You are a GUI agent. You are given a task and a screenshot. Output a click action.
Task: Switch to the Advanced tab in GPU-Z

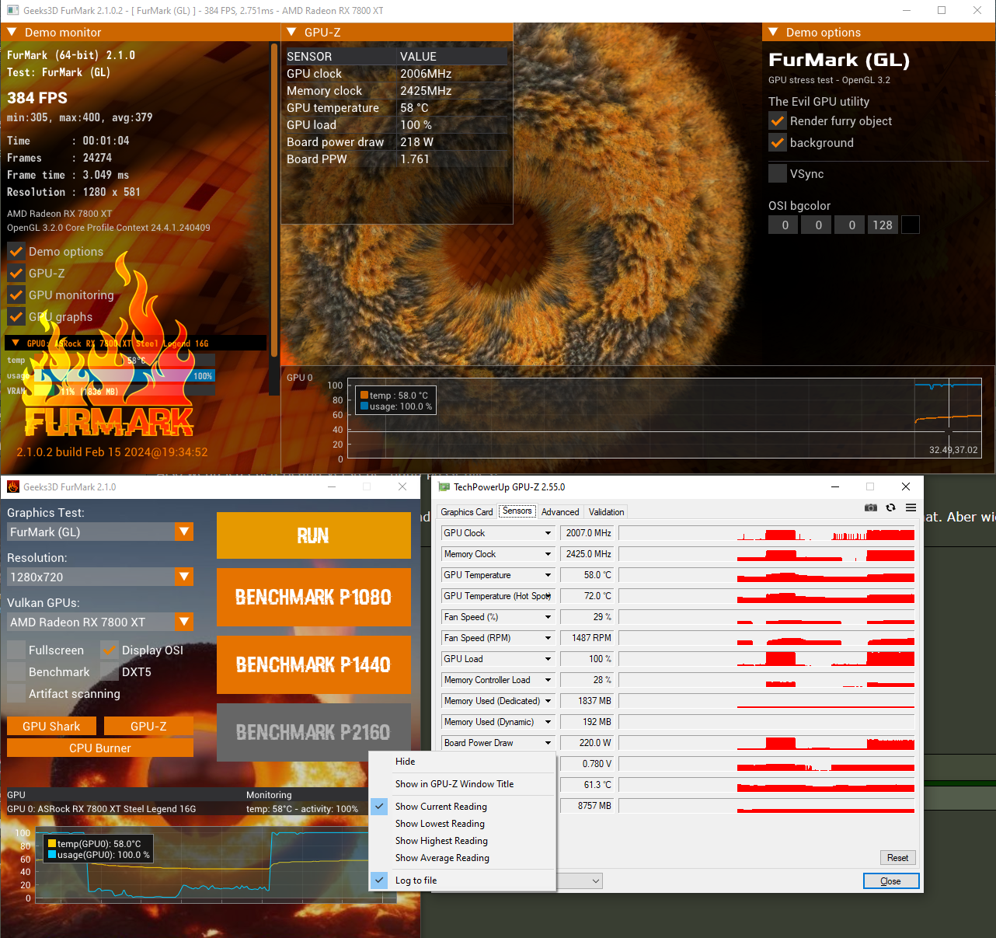point(560,512)
